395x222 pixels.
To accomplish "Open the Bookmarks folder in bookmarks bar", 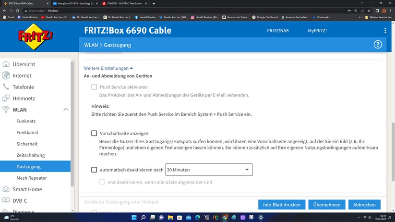I will coord(321,17).
